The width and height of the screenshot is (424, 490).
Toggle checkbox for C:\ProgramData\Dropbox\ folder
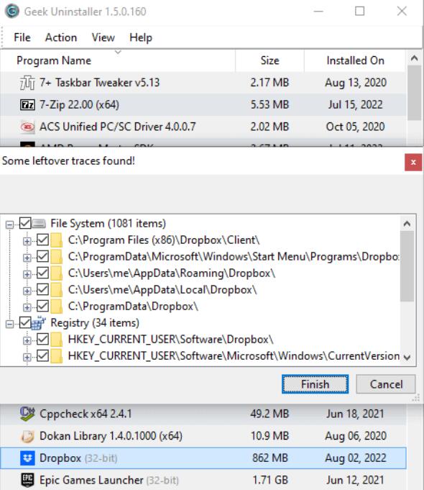(x=42, y=306)
